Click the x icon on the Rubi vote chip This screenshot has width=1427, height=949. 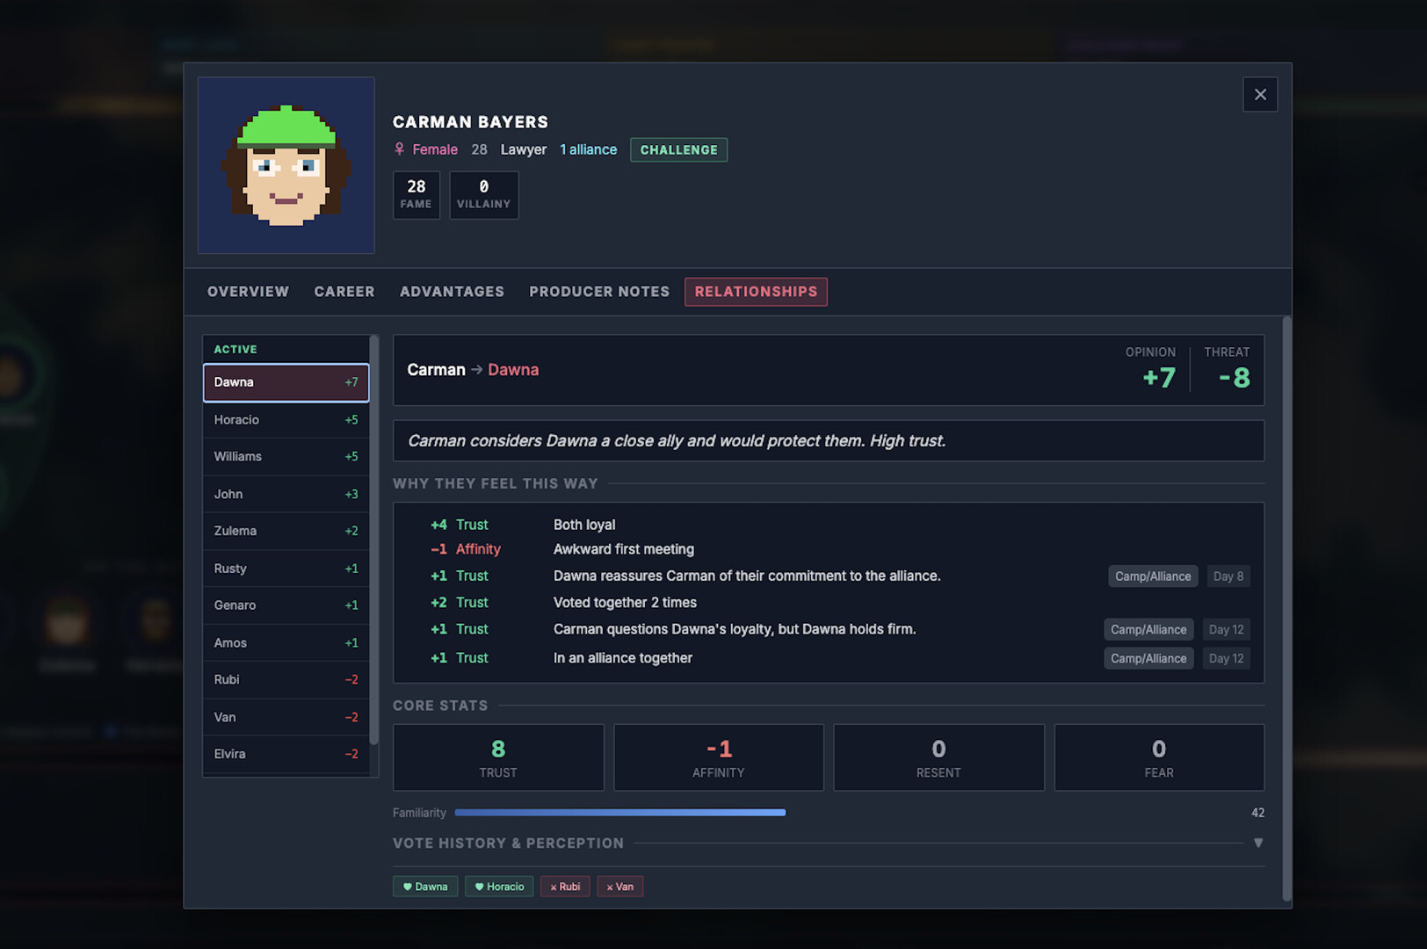553,886
